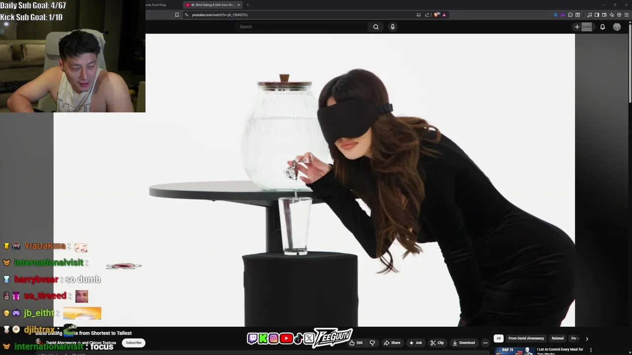This screenshot has width=632, height=355.
Task: Click the share page icon in address bar
Action: (x=427, y=15)
